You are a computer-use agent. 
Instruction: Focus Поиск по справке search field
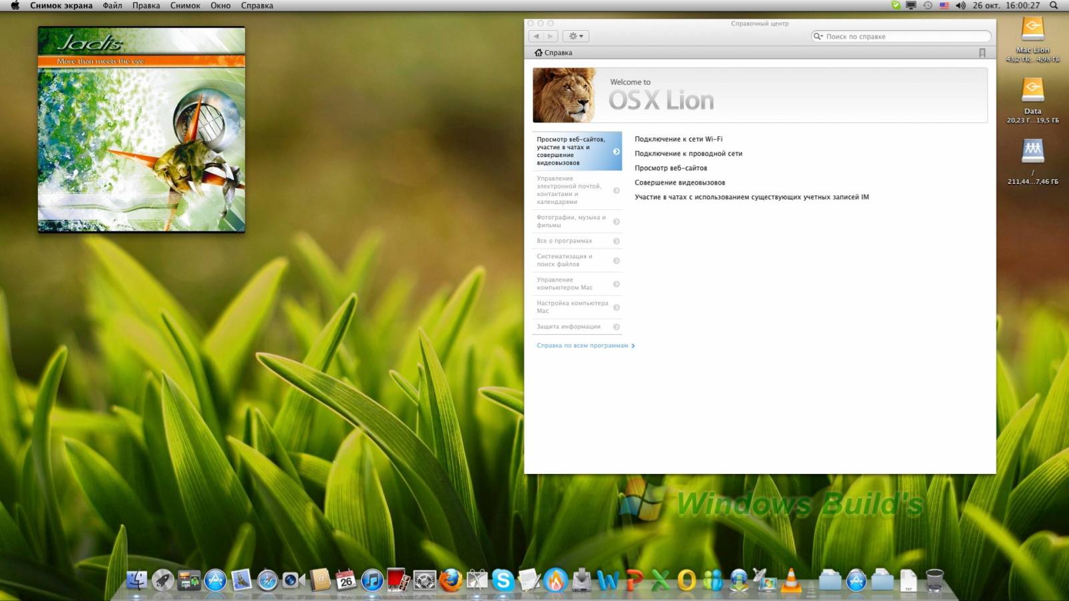(901, 36)
